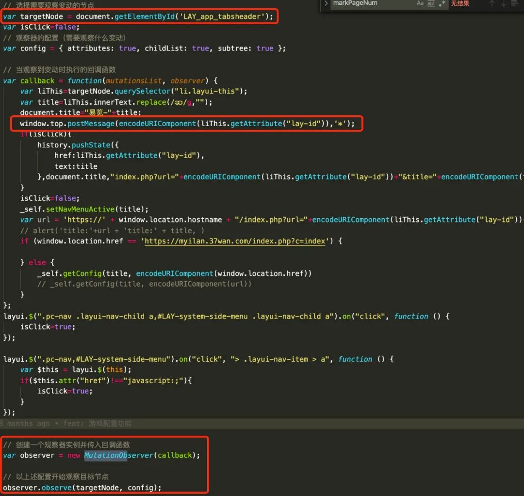Viewport: 524px width, 496px height.
Task: Click postMessage in the window.top line
Action: point(91,124)
